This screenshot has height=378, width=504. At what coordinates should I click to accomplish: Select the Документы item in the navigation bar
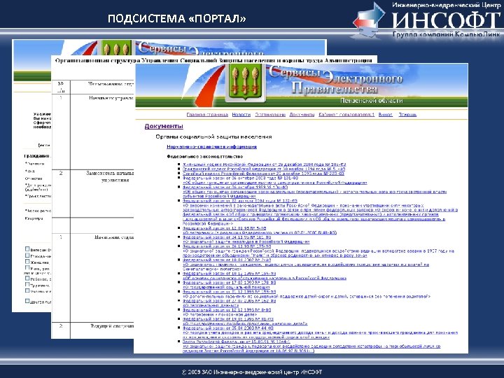click(x=302, y=115)
